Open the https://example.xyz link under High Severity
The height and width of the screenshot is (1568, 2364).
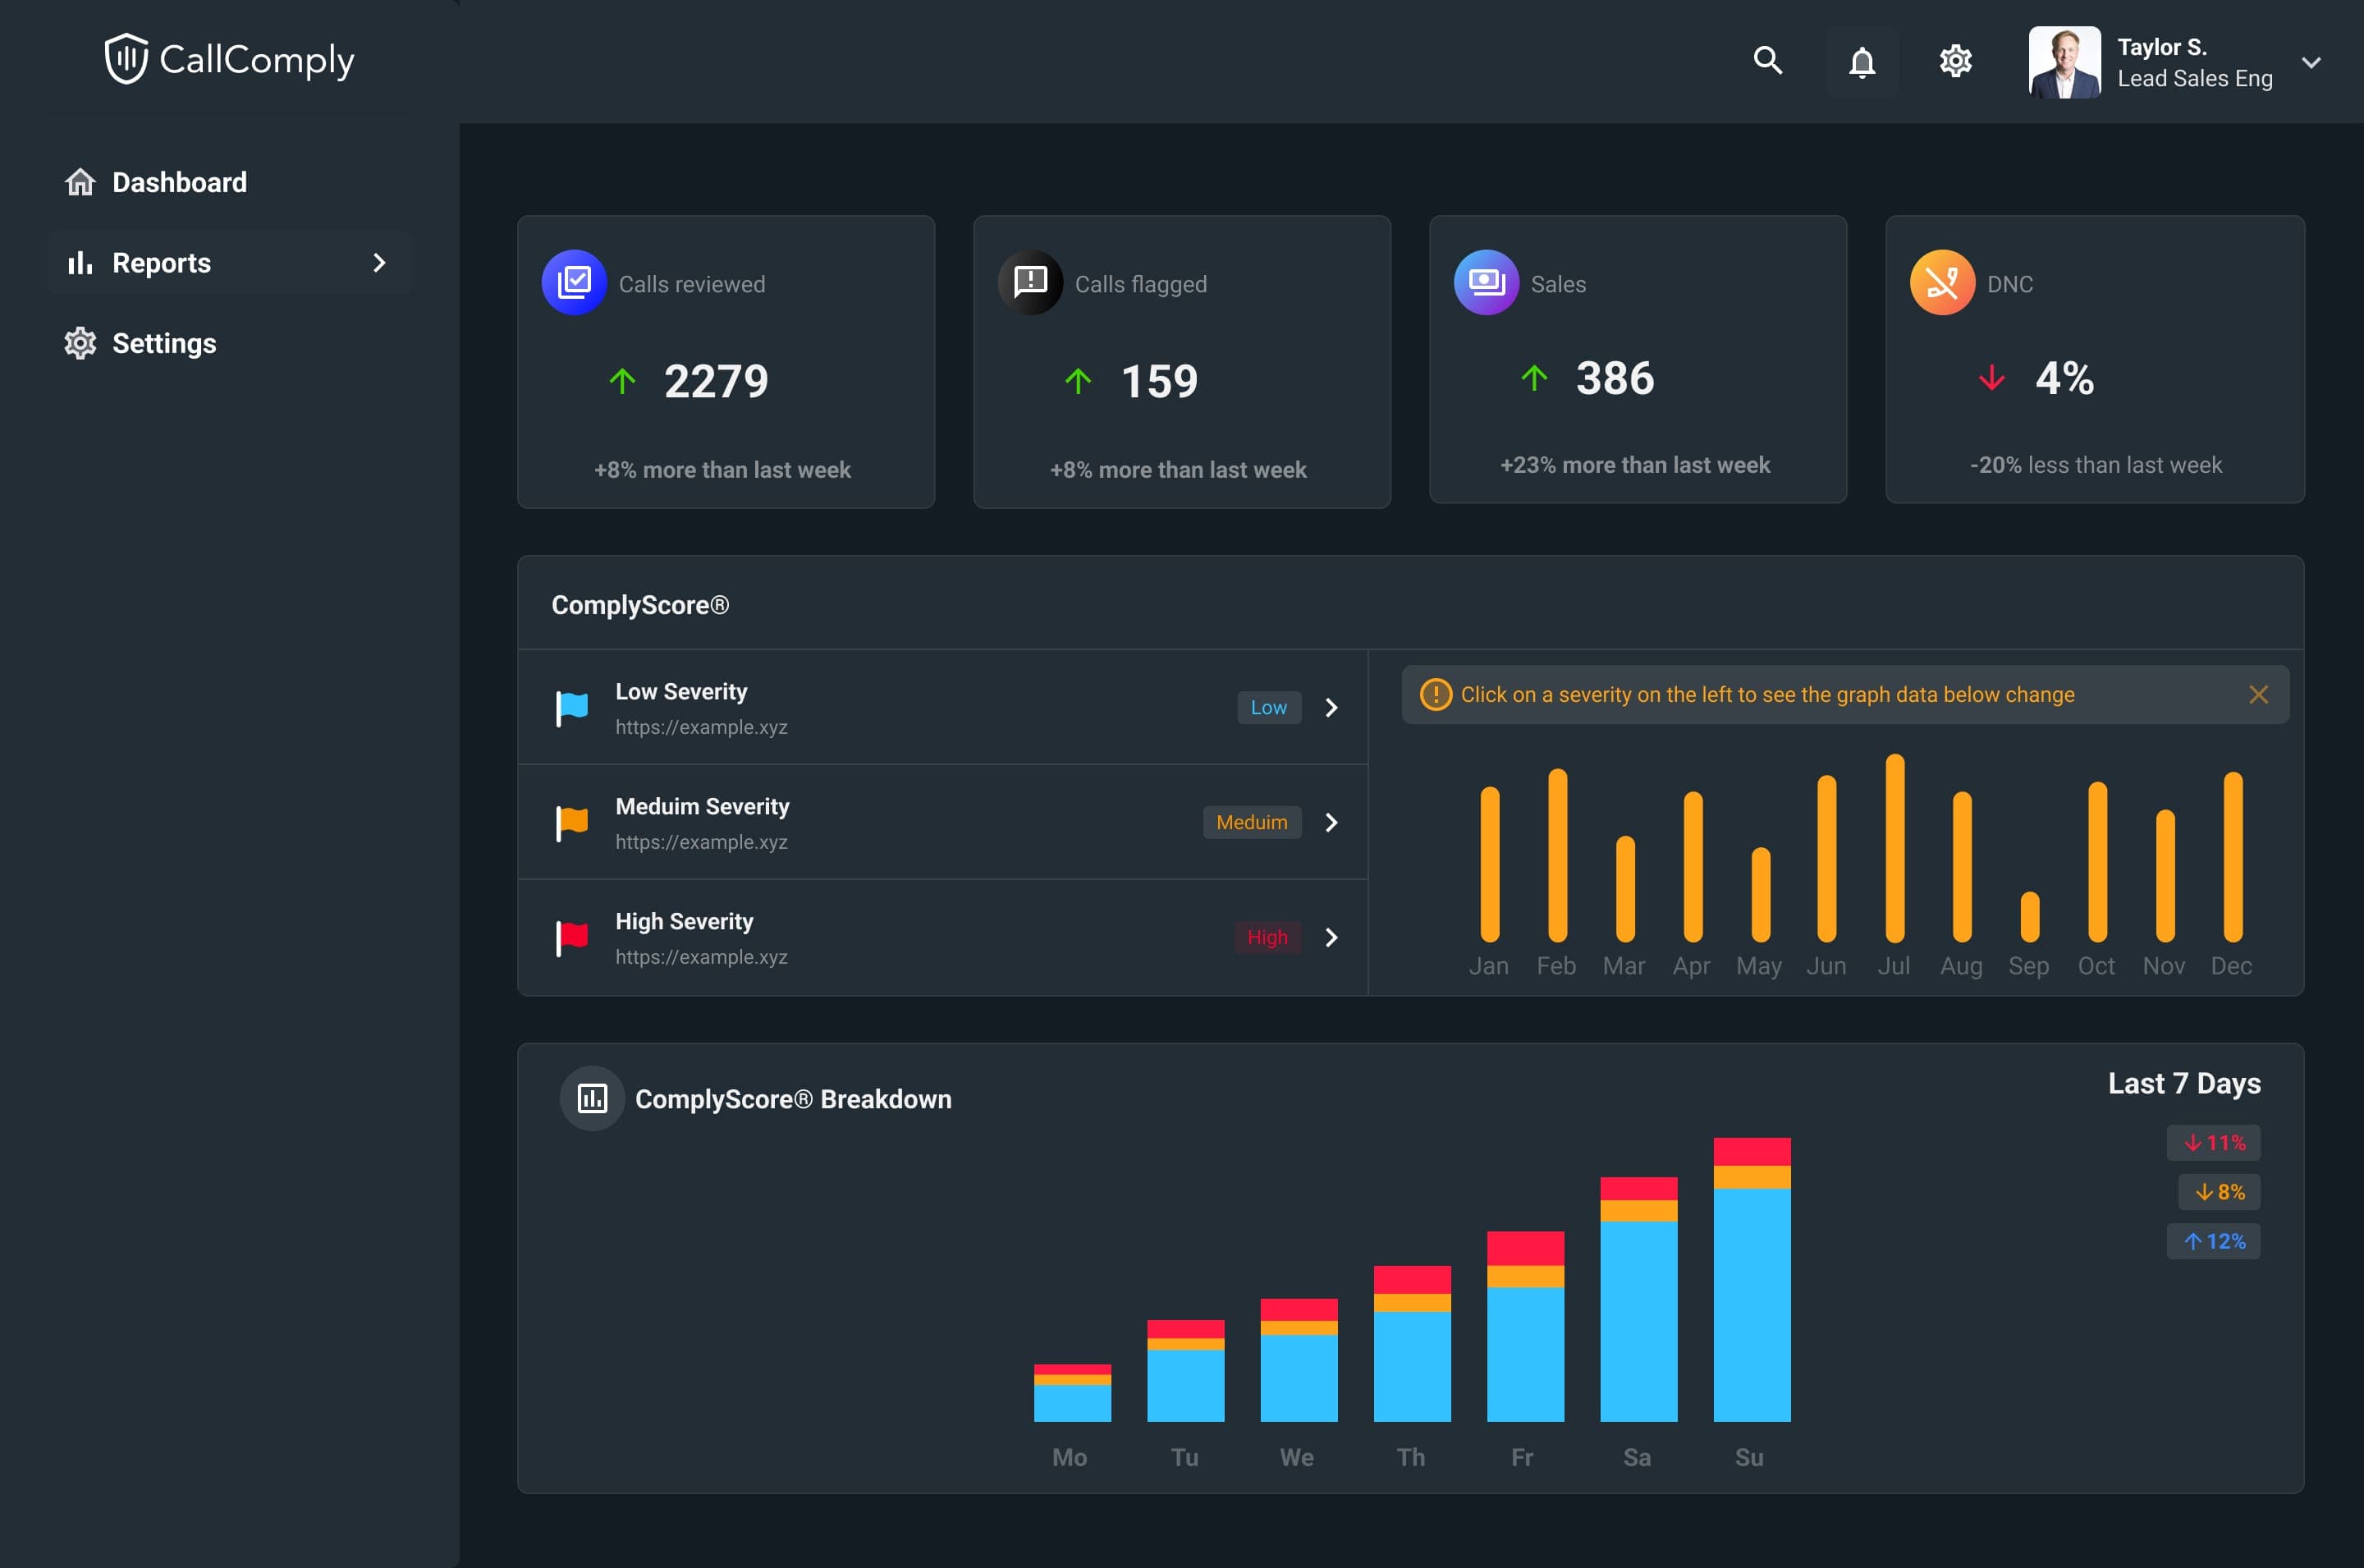[x=701, y=956]
